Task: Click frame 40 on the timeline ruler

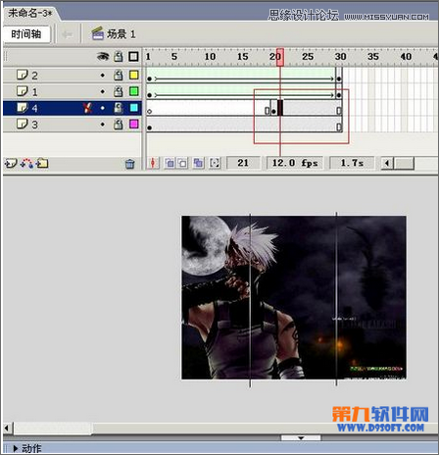Action: 406,57
